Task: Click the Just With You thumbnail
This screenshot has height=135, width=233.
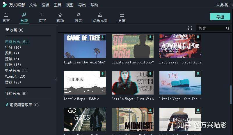Action: point(133,83)
